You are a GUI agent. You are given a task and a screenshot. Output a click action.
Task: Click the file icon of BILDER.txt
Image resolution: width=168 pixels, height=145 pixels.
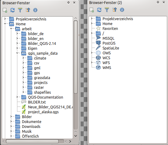(24, 102)
